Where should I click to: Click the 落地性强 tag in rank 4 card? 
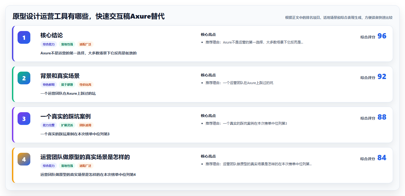[67, 166]
